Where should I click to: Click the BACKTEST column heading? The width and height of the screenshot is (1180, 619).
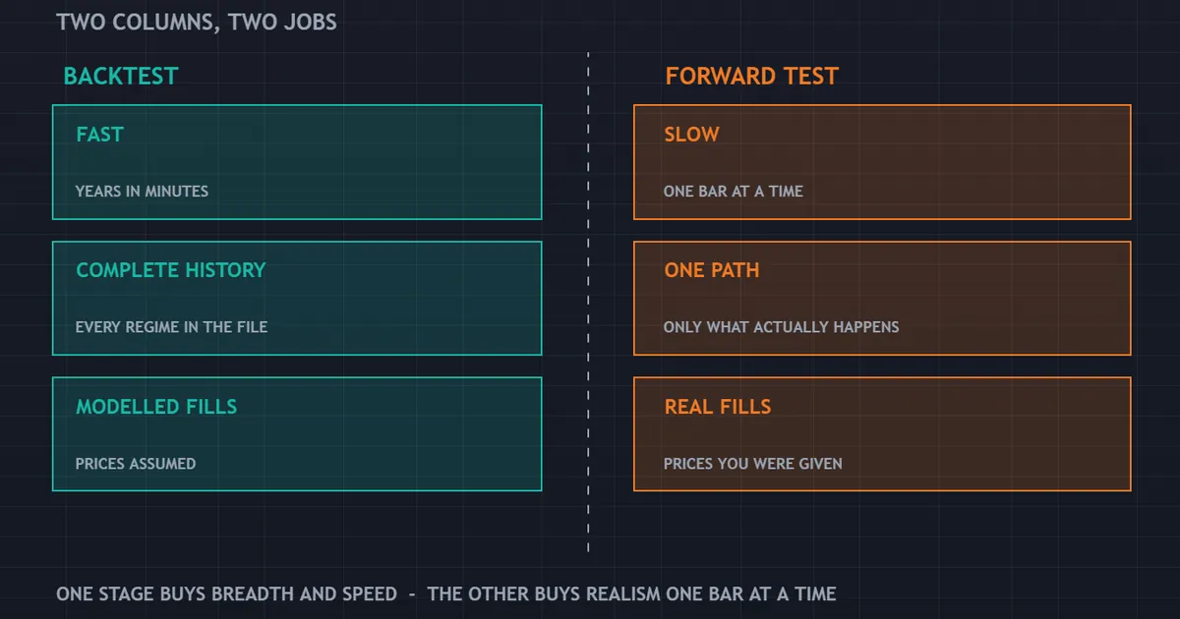pos(121,76)
